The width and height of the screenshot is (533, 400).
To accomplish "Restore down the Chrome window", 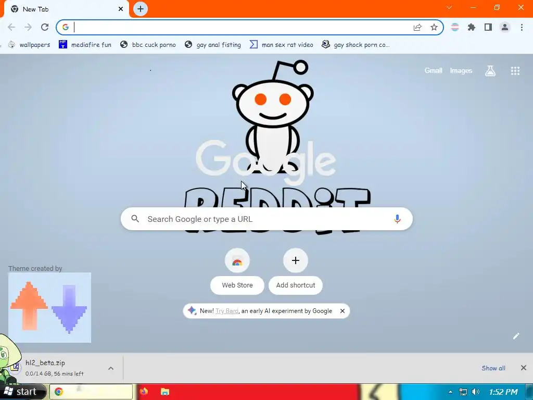I will tap(497, 7).
